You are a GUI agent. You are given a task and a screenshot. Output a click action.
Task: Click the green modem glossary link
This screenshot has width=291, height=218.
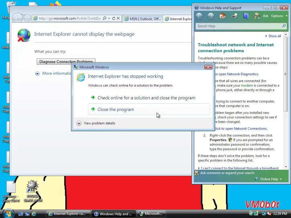click(247, 85)
